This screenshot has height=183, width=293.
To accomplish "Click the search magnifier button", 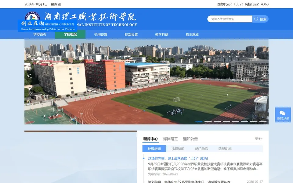I will click(x=260, y=19).
